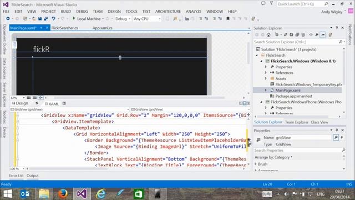Open Outlook from the taskbar

(25, 194)
